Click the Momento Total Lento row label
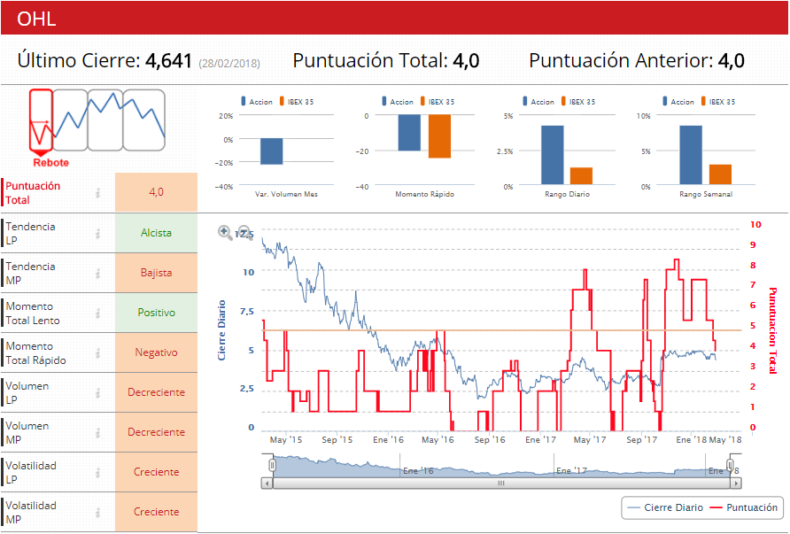Viewport: 790px width, 534px height. pyautogui.click(x=33, y=313)
